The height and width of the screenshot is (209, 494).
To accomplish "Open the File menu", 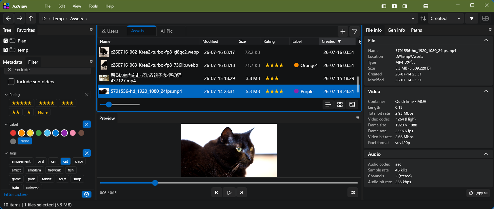I will (x=48, y=6).
